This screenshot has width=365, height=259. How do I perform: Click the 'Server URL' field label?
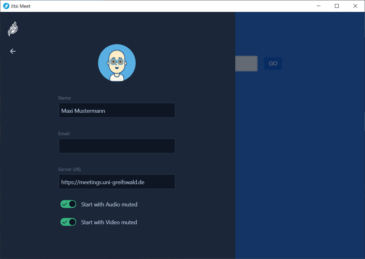(70, 169)
